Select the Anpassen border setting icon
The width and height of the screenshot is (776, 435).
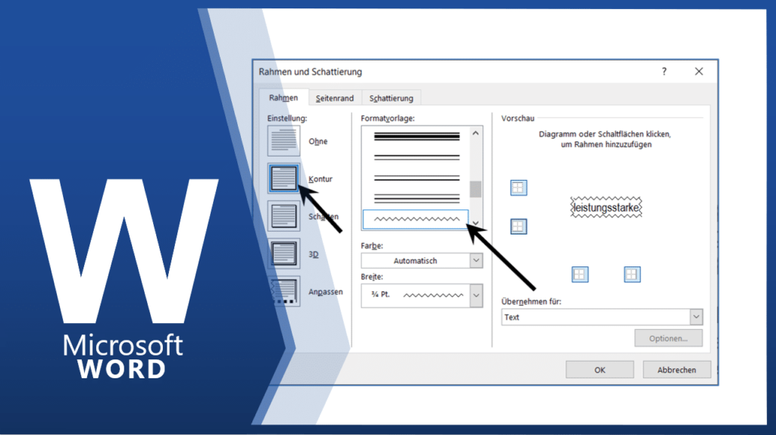[x=283, y=291]
